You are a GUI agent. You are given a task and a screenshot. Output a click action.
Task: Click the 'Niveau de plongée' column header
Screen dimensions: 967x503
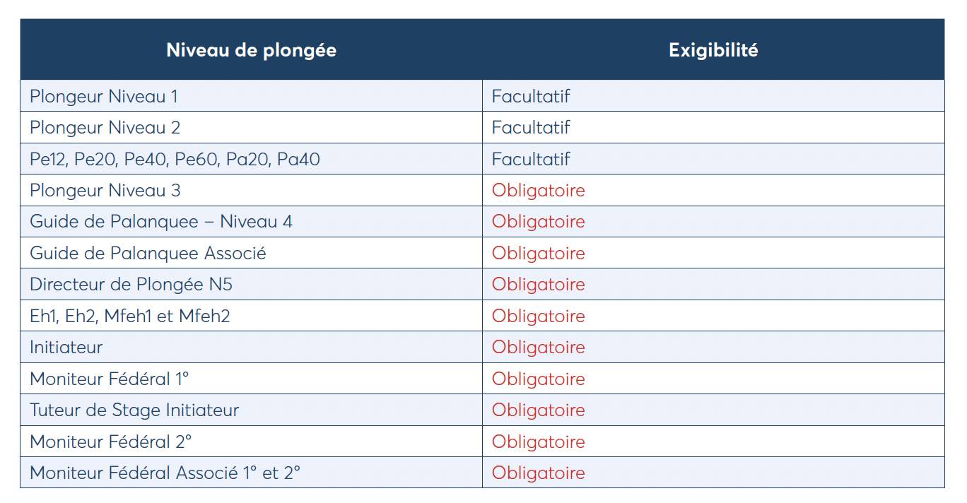pyautogui.click(x=251, y=49)
